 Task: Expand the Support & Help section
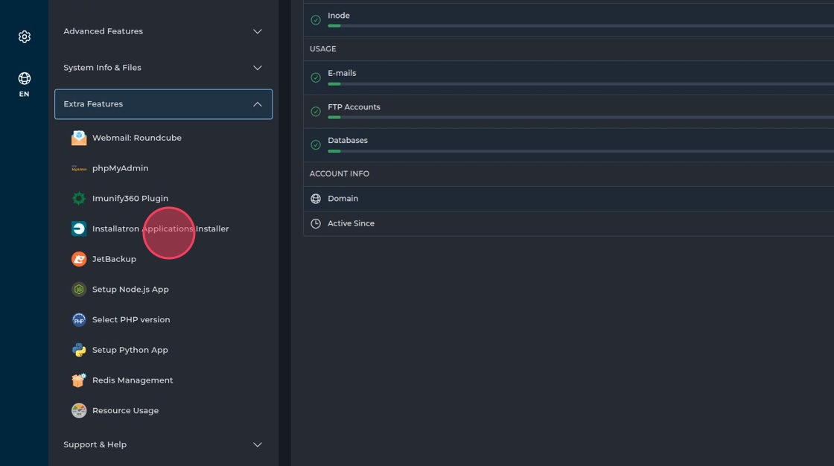163,444
